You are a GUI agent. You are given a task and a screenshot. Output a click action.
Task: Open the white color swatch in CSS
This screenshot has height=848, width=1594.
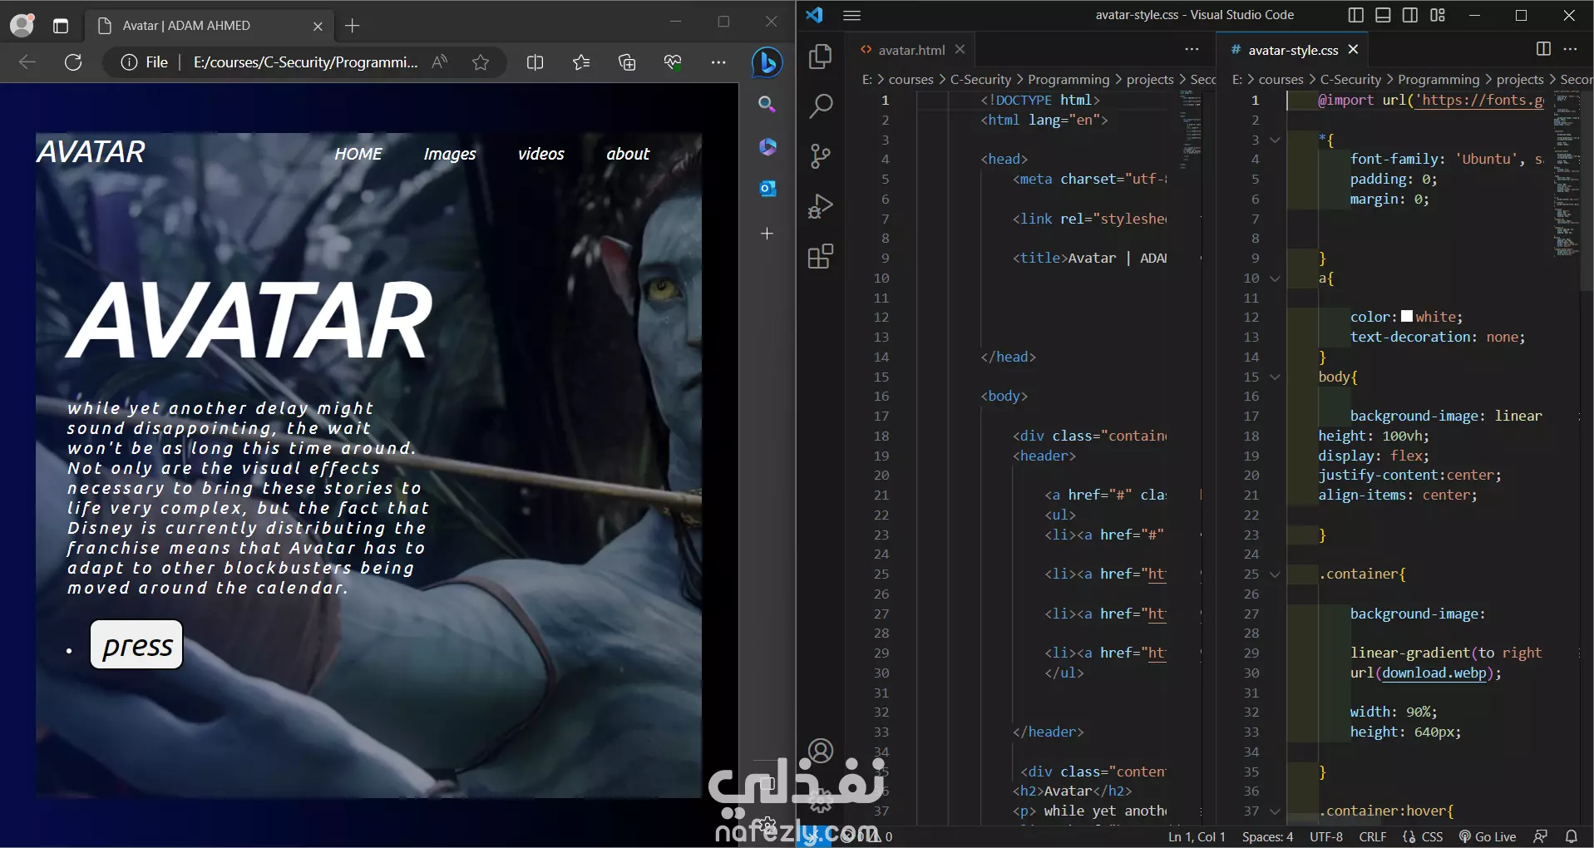[1407, 316]
